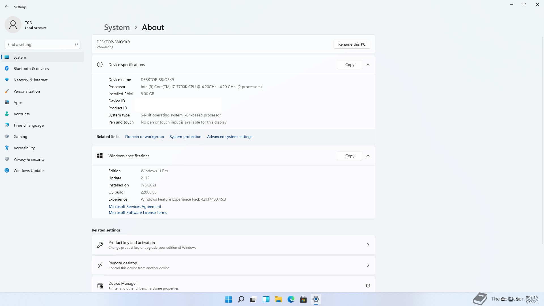The width and height of the screenshot is (544, 306).
Task: Click the Windows Update sync icon
Action: (7, 171)
